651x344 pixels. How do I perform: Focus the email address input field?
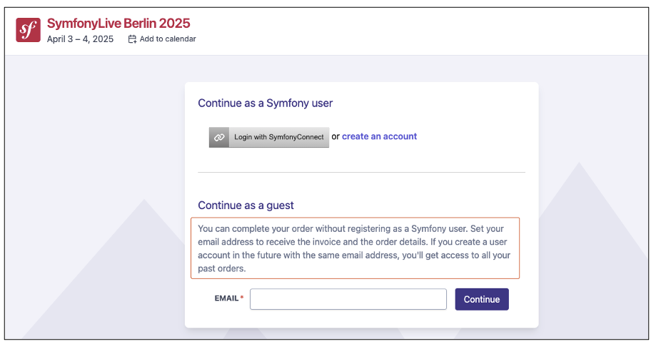click(x=348, y=299)
